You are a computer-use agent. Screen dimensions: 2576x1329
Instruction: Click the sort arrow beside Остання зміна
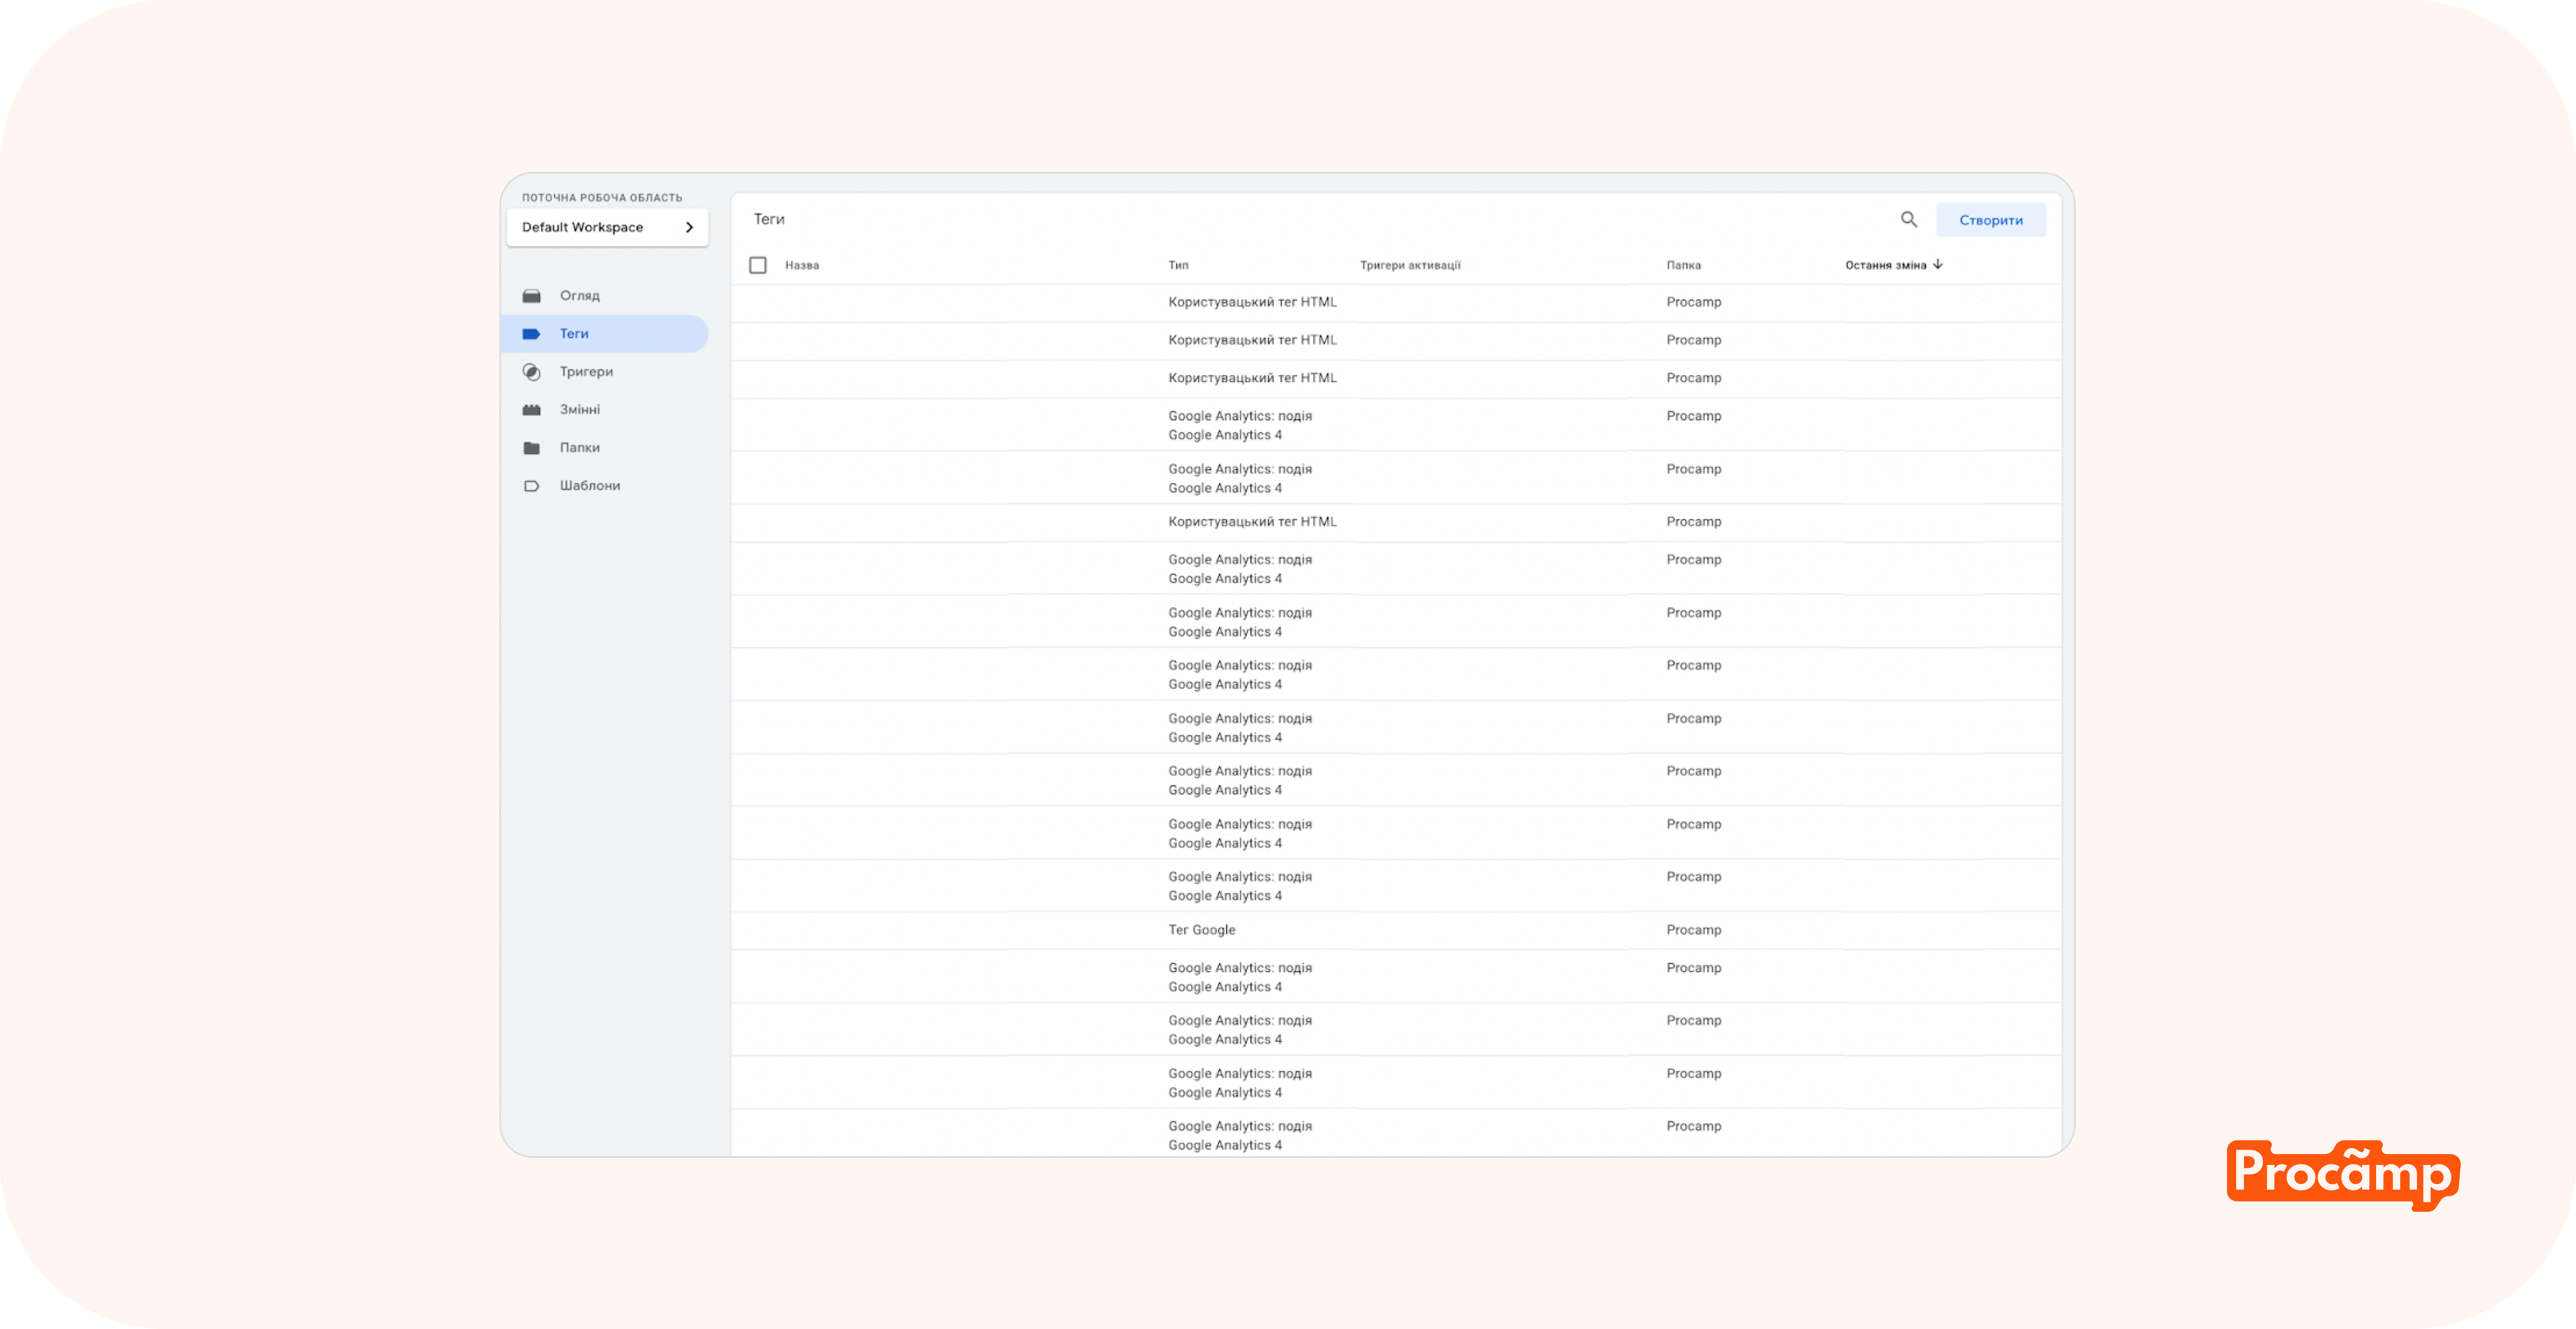pos(1938,265)
